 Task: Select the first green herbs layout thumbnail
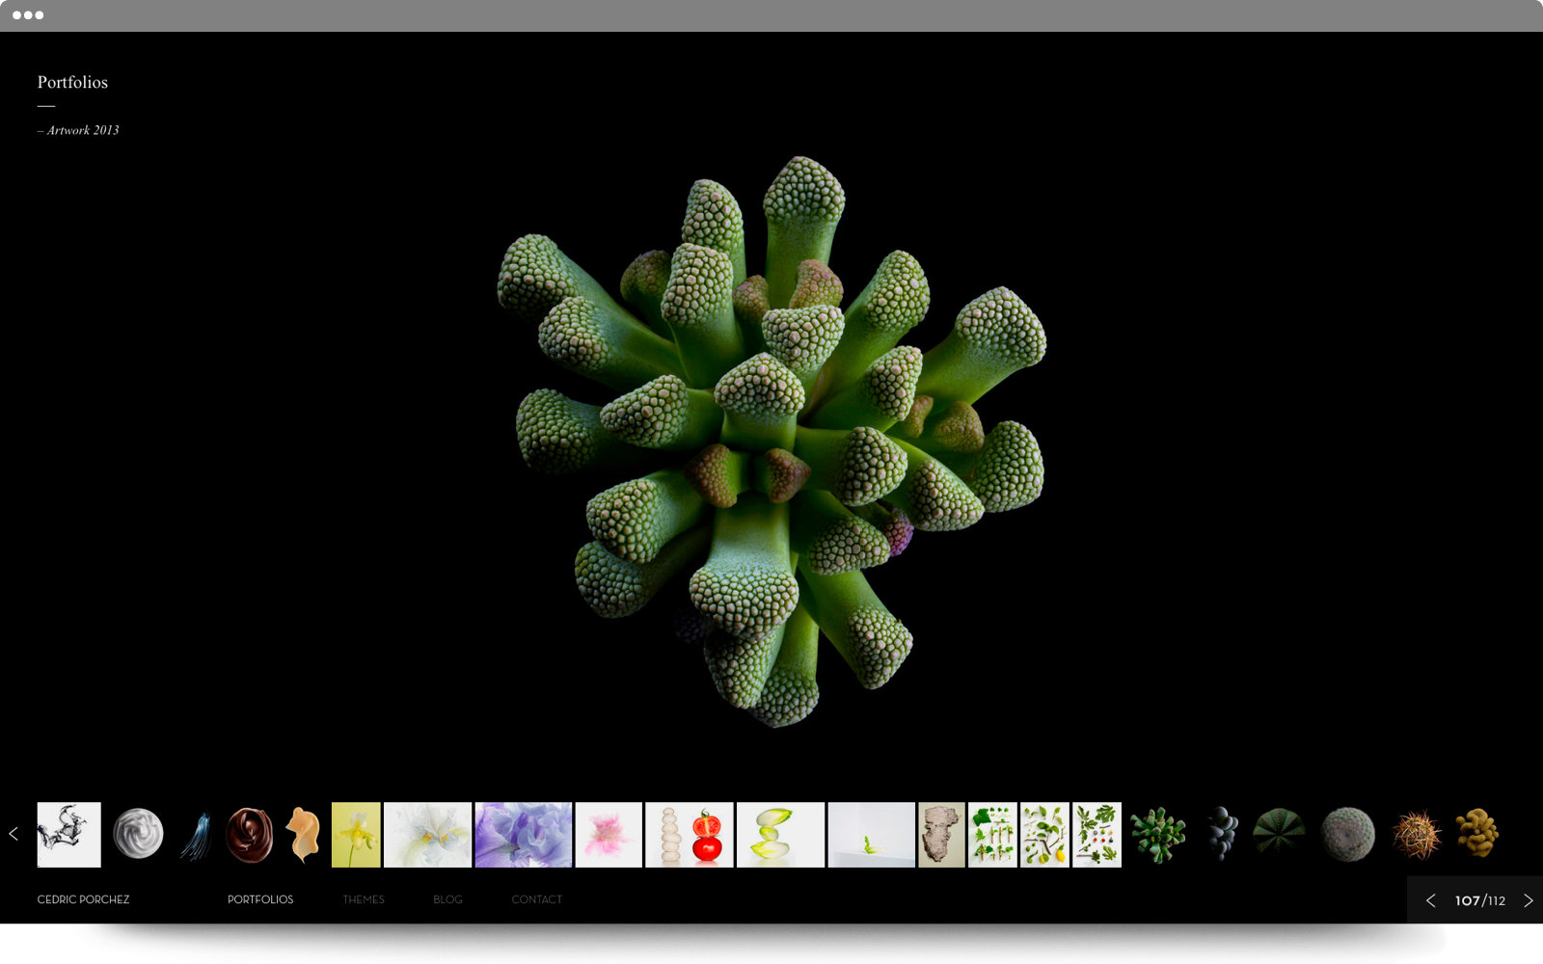pos(993,835)
